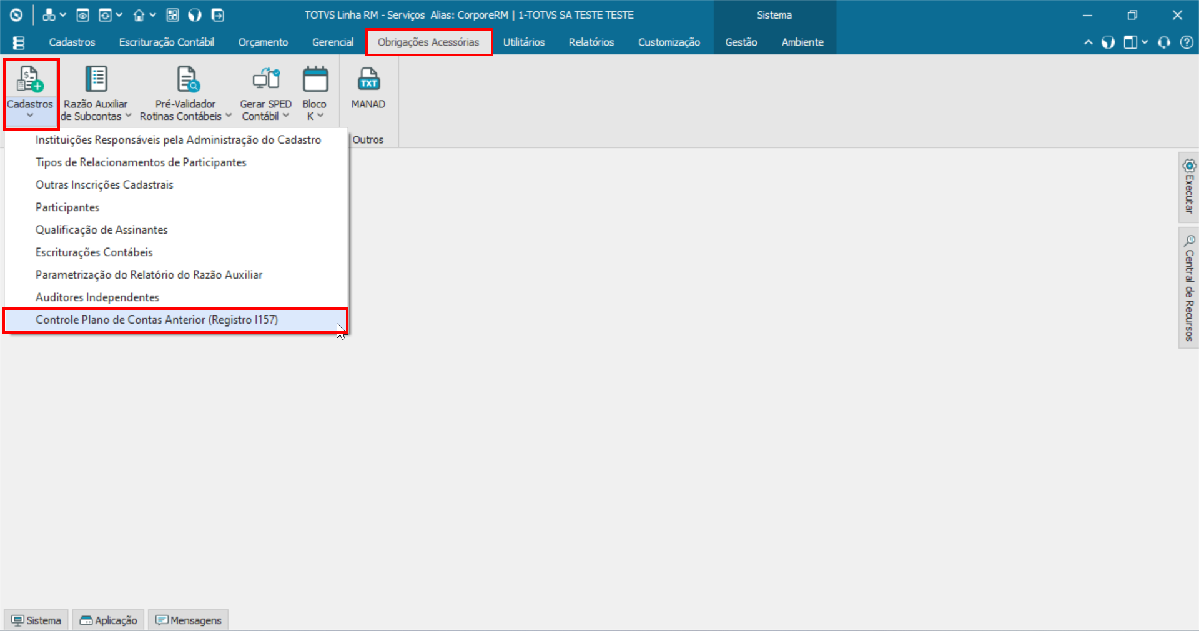Viewport: 1199px width, 631px height.
Task: Click the Cadastros ribbon button icon
Action: pos(30,79)
